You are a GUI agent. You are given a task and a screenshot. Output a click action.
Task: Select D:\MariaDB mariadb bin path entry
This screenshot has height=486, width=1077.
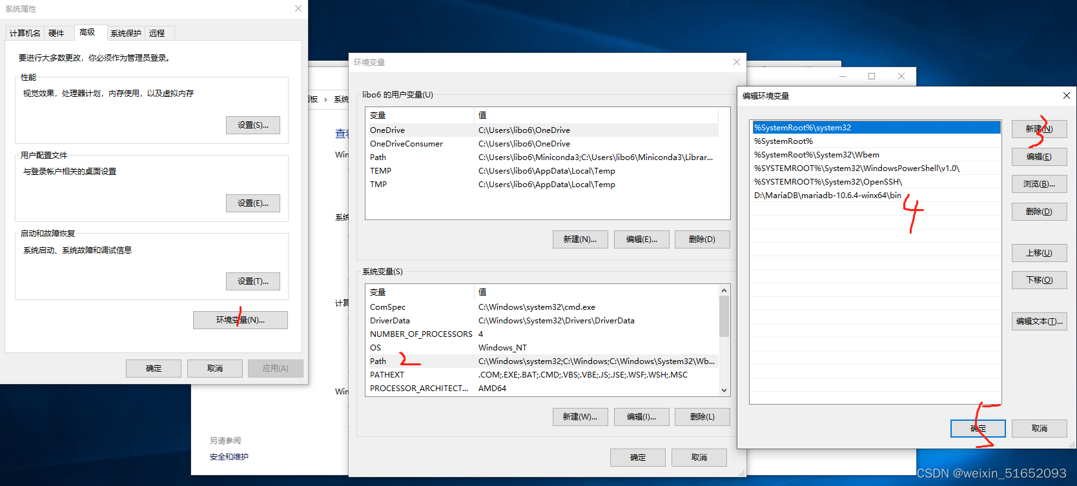(876, 196)
